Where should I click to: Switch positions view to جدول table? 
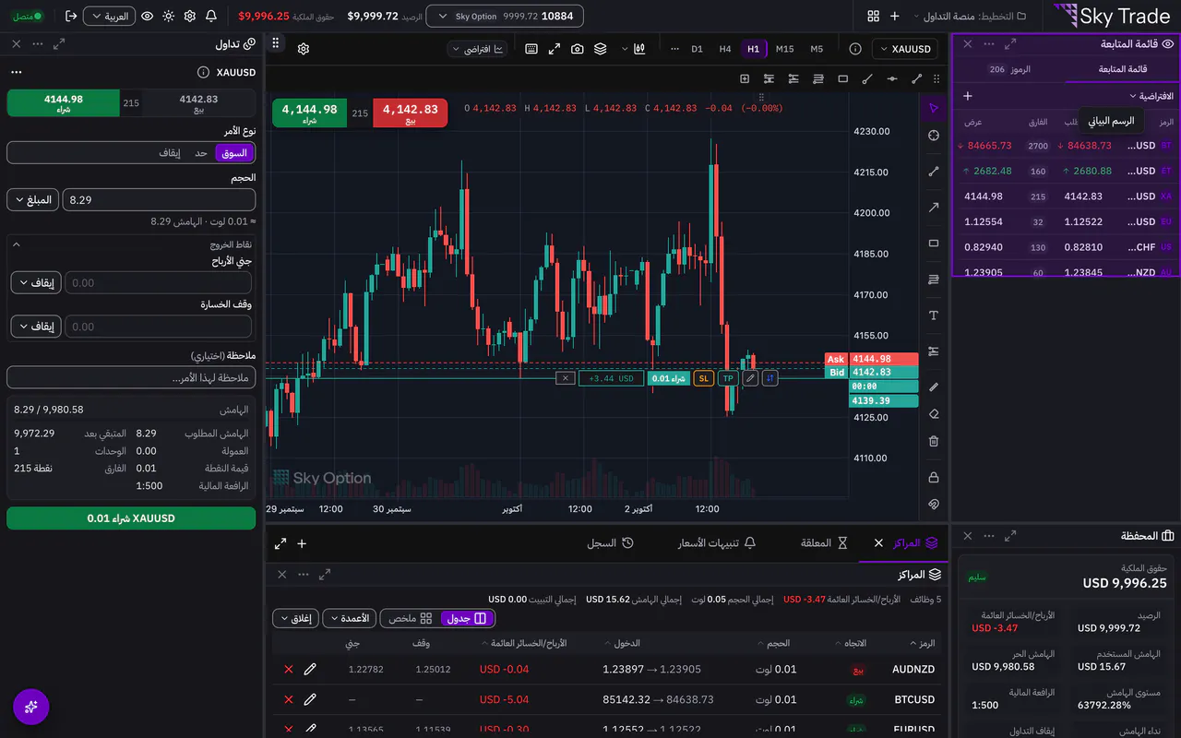click(x=468, y=618)
